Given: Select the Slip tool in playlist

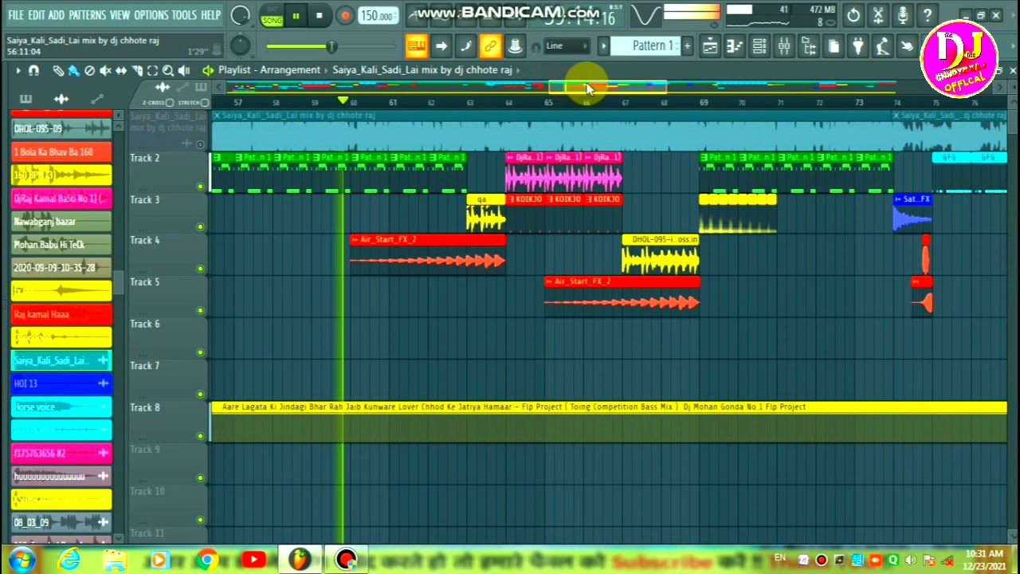Looking at the screenshot, I should pos(120,70).
